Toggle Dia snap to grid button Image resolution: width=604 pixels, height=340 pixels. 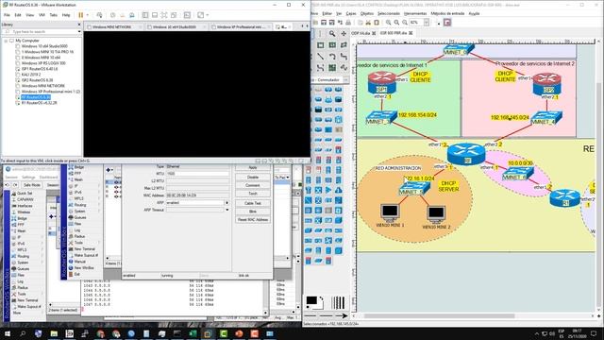coord(439,23)
